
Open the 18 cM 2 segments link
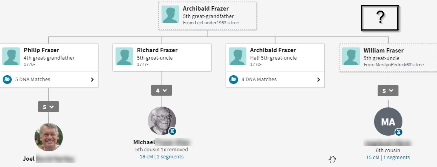pos(162,157)
